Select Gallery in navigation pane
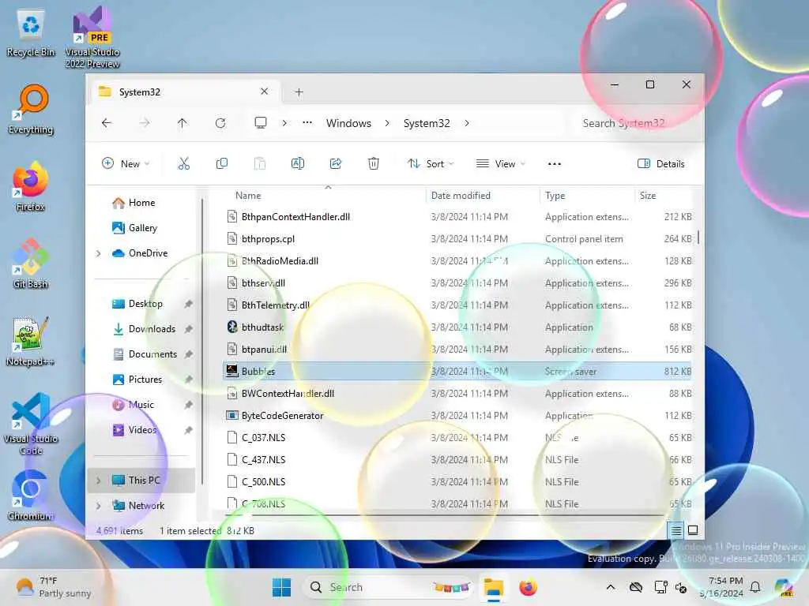 pos(135,228)
